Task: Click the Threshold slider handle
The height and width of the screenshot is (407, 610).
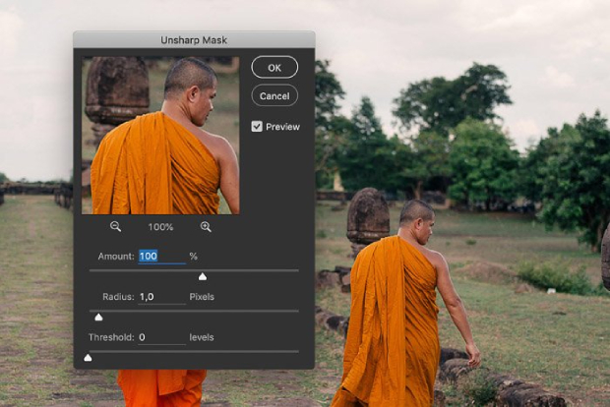Action: tap(88, 358)
